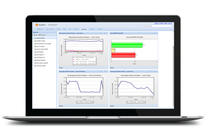Viewport: 206px width, 129px height.
Task: Open the Settings tab
Action: click(99, 29)
